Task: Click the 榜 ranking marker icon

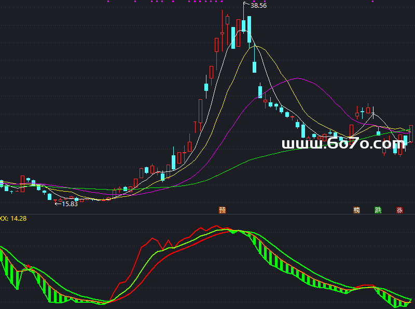Action: click(356, 210)
